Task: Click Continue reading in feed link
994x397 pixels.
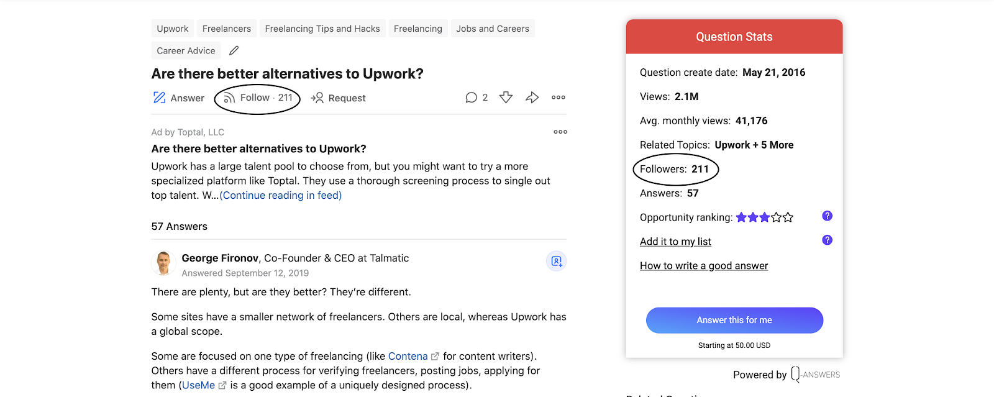Action: pos(281,195)
